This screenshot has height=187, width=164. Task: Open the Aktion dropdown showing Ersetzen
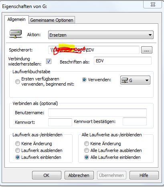[101, 35]
